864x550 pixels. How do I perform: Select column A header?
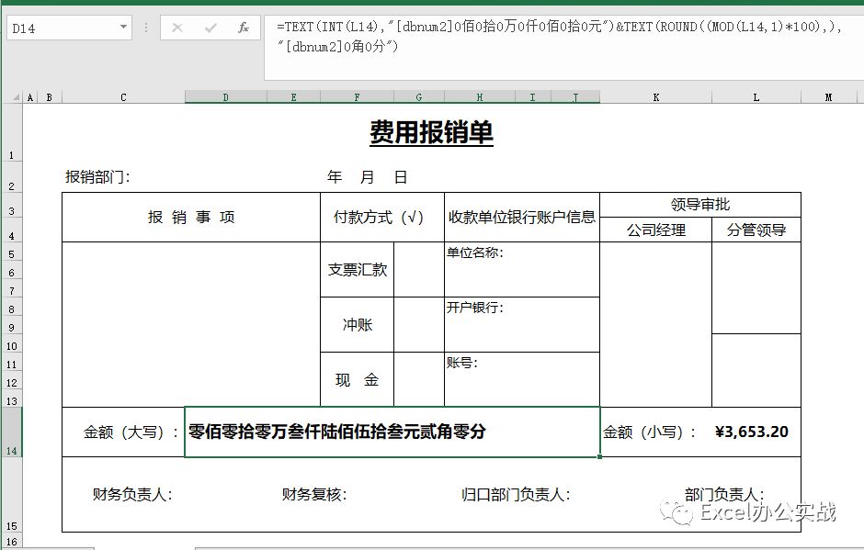[29, 97]
